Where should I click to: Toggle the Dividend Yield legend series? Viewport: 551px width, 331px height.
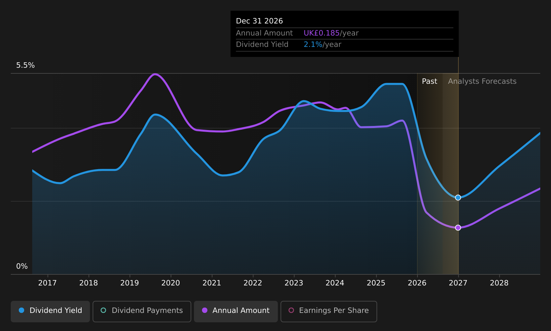click(50, 312)
